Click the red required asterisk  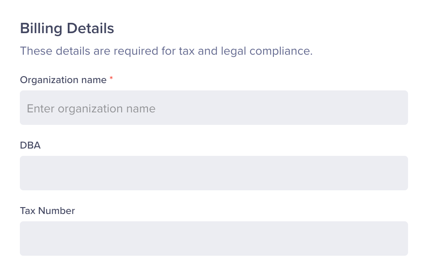[111, 79]
